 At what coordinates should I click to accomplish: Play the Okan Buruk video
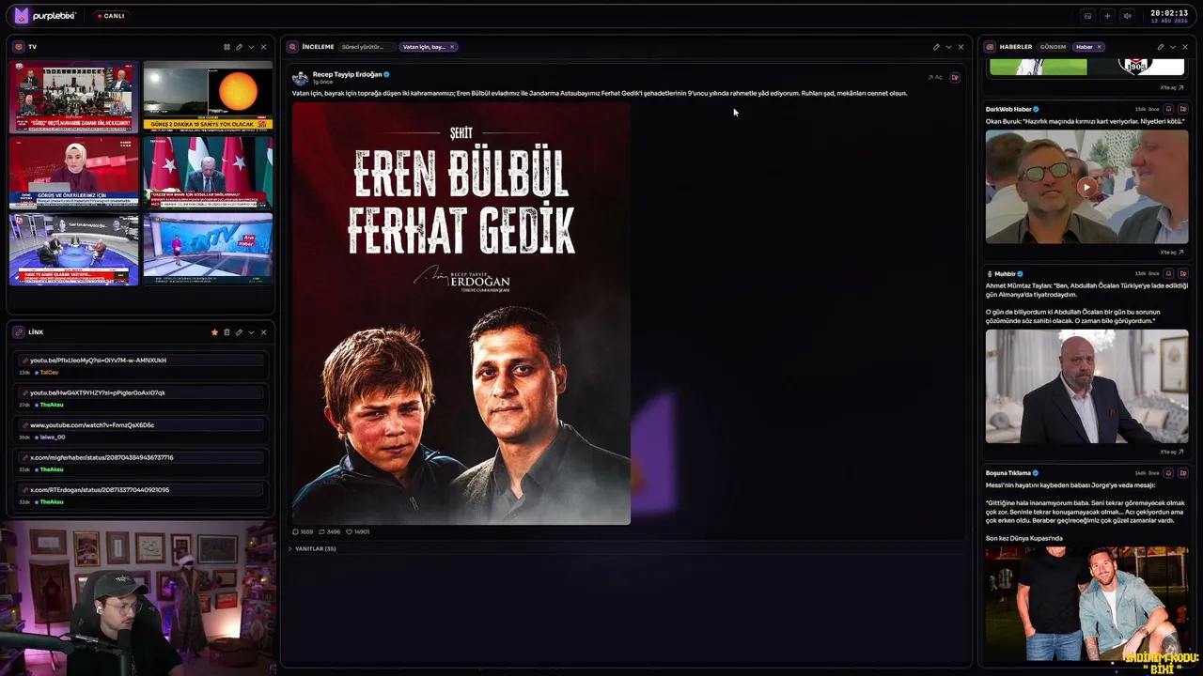(1086, 187)
